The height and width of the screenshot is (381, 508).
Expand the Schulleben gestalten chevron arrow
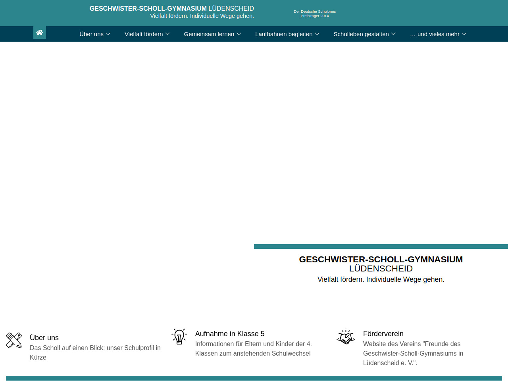click(x=393, y=34)
